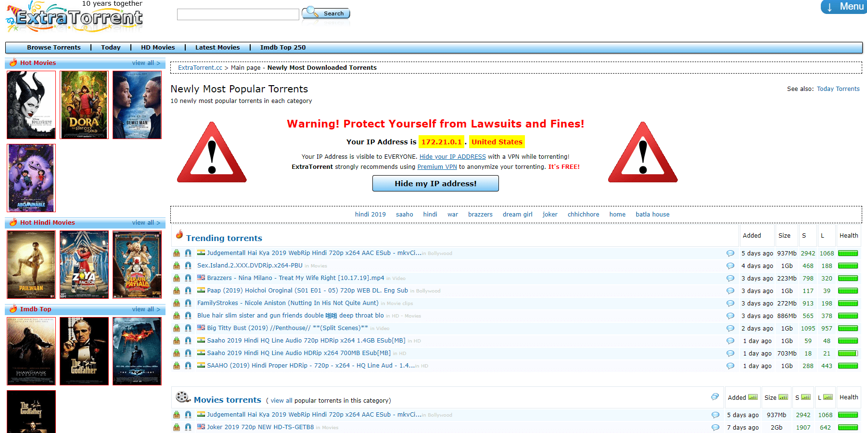Open Arjun Patiala poster thumbnail
The image size is (867, 433).
coord(137,265)
